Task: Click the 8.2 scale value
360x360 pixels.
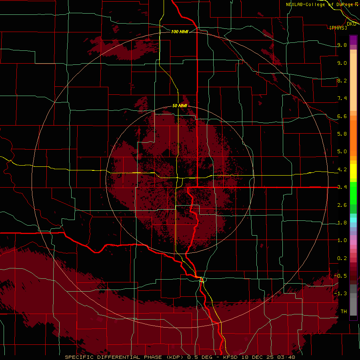Action: click(342, 80)
